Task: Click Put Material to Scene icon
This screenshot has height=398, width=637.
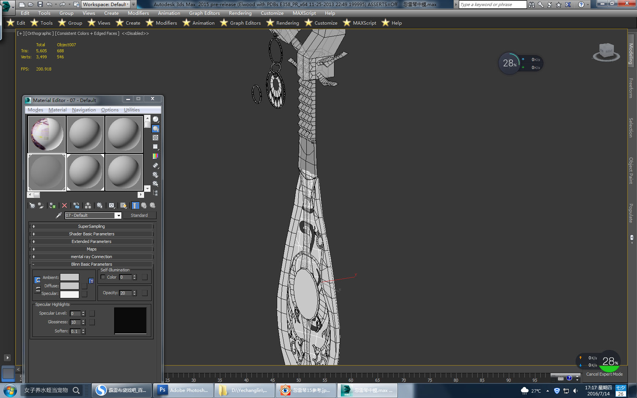Action: click(x=41, y=205)
